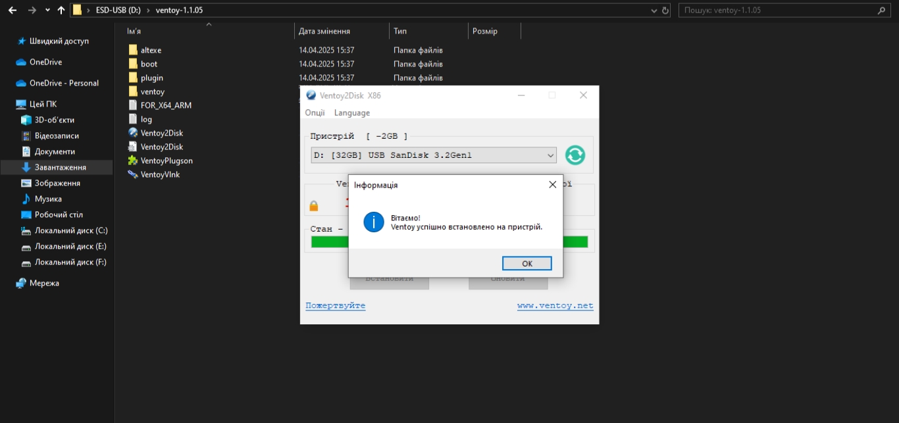This screenshot has width=899, height=423.
Task: Close the Інформація dialog with its X
Action: (553, 185)
